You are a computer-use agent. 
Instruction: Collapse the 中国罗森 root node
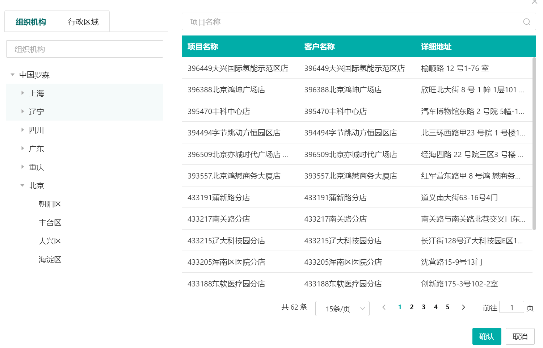tap(13, 75)
